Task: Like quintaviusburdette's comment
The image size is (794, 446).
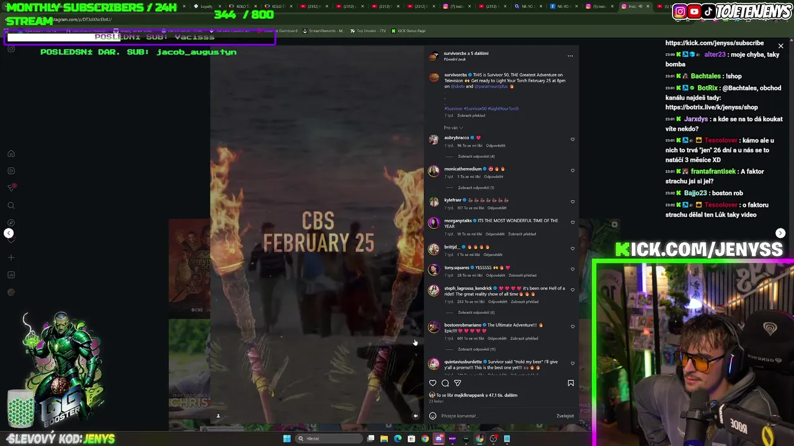Action: click(573, 363)
